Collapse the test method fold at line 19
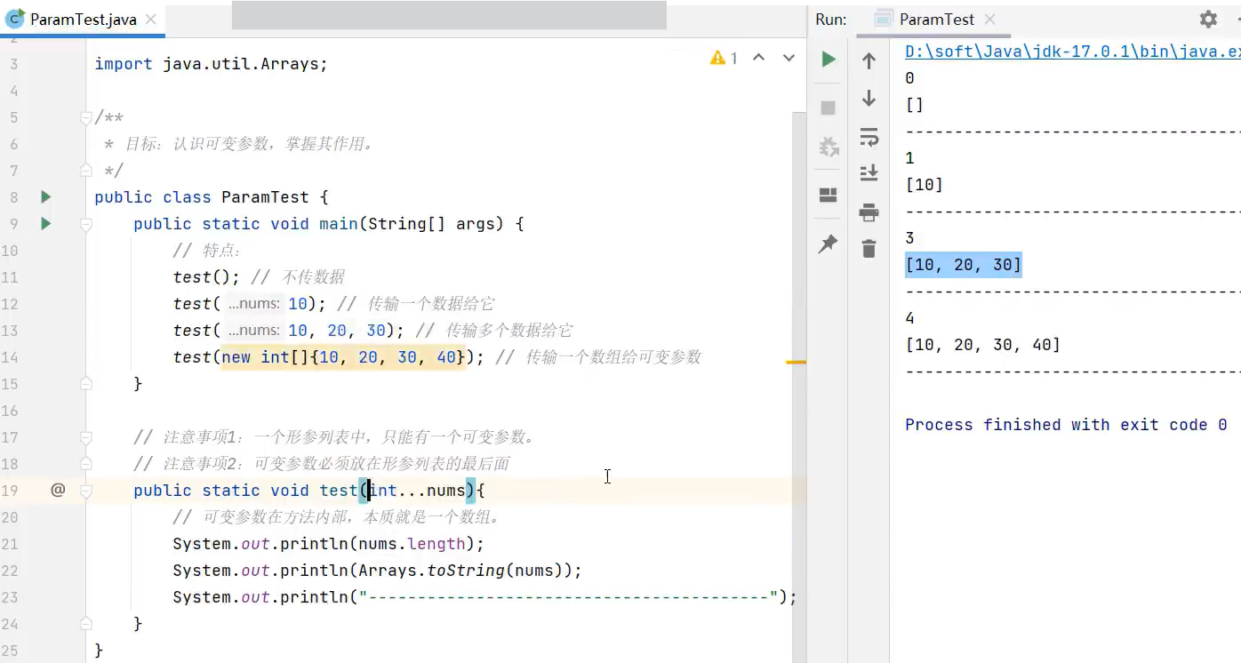This screenshot has width=1241, height=663. click(x=86, y=491)
